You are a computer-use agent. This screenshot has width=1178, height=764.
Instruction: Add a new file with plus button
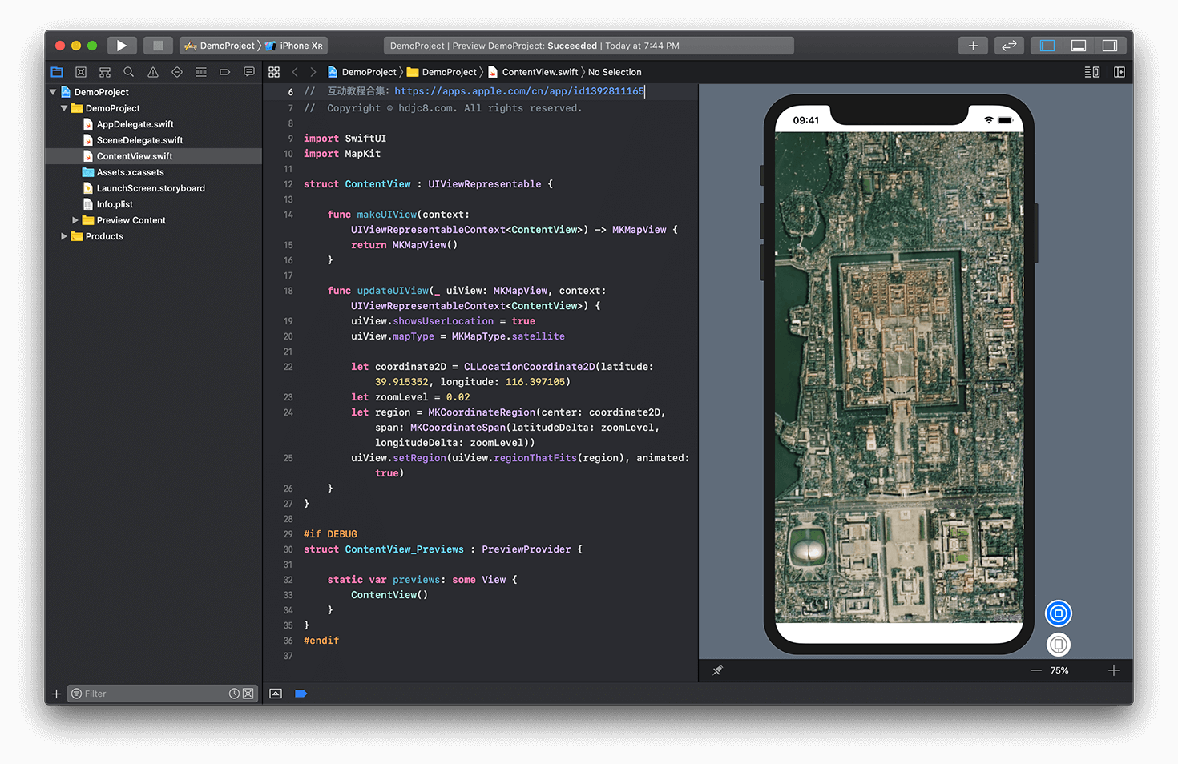click(x=56, y=694)
